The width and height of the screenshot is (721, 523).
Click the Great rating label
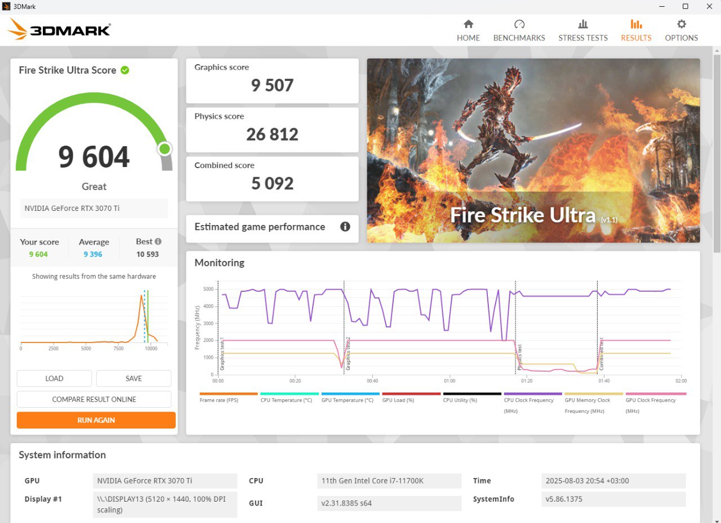94,187
